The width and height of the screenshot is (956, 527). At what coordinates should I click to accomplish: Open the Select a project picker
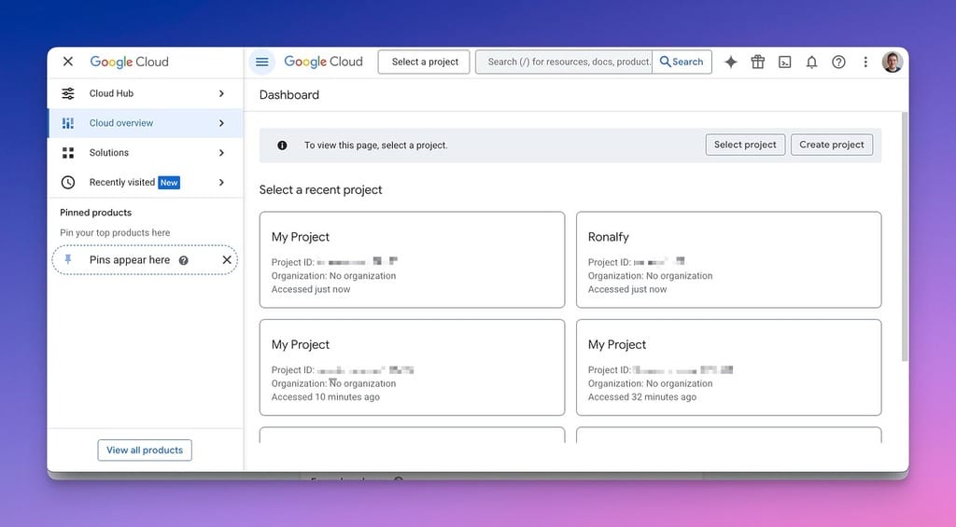tap(424, 62)
